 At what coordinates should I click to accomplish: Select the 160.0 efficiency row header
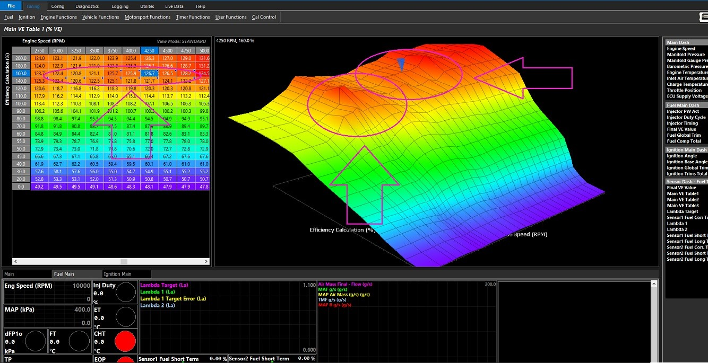21,73
